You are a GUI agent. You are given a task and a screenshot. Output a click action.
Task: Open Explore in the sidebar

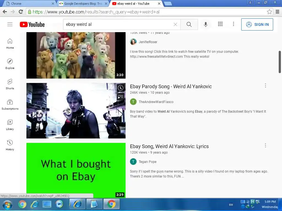[x=10, y=64]
